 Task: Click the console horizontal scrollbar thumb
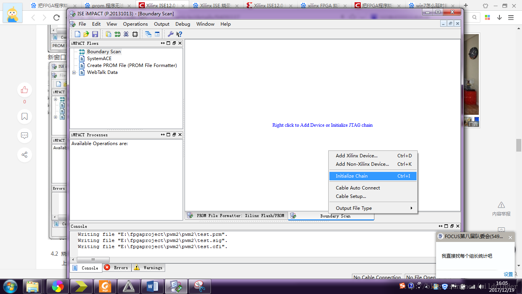tap(93, 260)
